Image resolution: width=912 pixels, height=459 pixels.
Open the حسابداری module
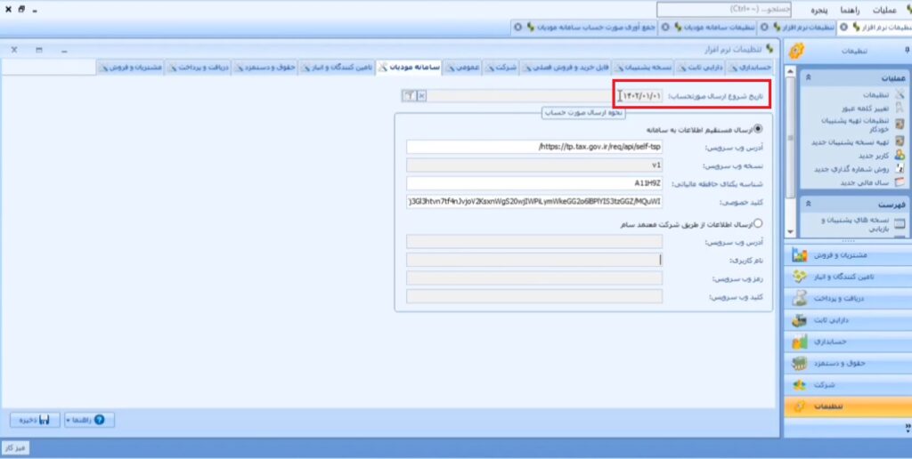(x=848, y=342)
